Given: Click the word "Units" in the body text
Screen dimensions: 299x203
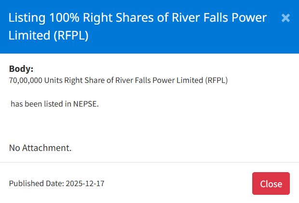Looking at the screenshot, I should pos(53,80).
